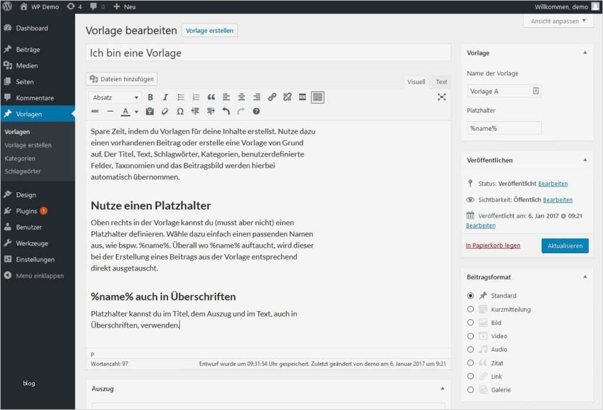This screenshot has height=410, width=603.
Task: Open the text color picker arrow
Action: (x=135, y=111)
